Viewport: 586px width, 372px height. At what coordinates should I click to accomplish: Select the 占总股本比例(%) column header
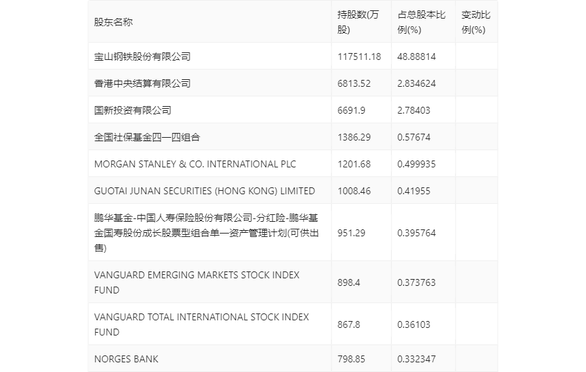(x=421, y=22)
